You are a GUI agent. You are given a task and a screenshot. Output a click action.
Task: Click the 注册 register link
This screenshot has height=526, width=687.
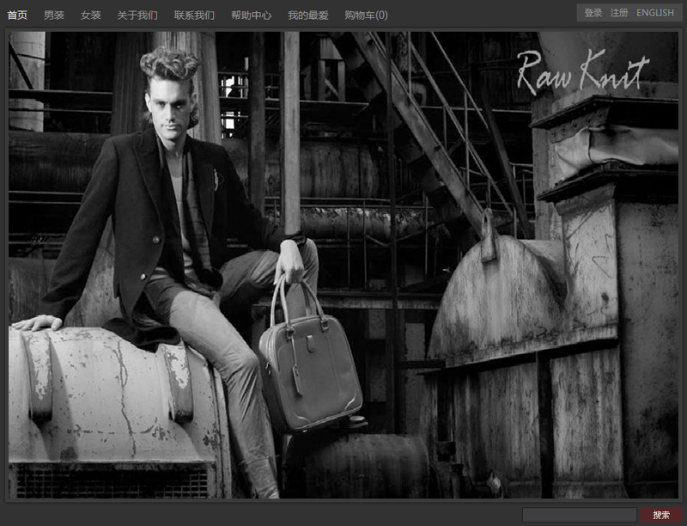(x=619, y=13)
